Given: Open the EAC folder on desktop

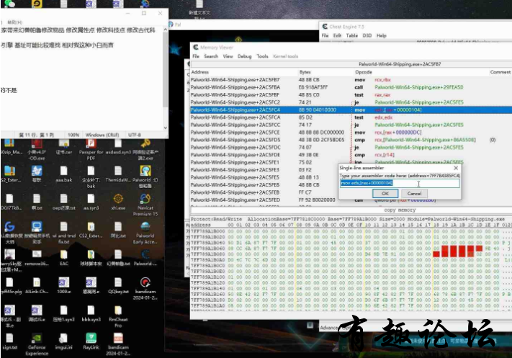Looking at the screenshot, I should (63, 258).
